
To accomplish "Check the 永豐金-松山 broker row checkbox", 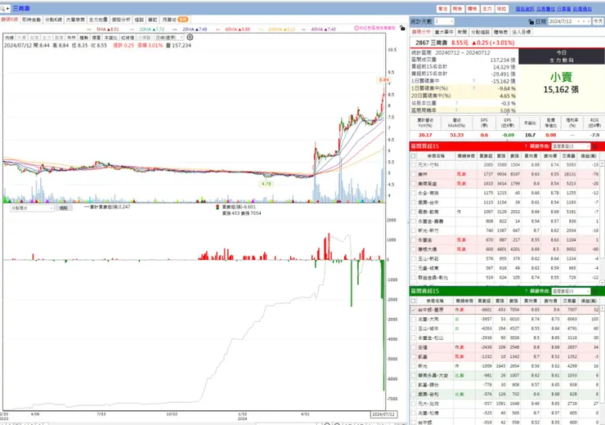I will (x=414, y=338).
